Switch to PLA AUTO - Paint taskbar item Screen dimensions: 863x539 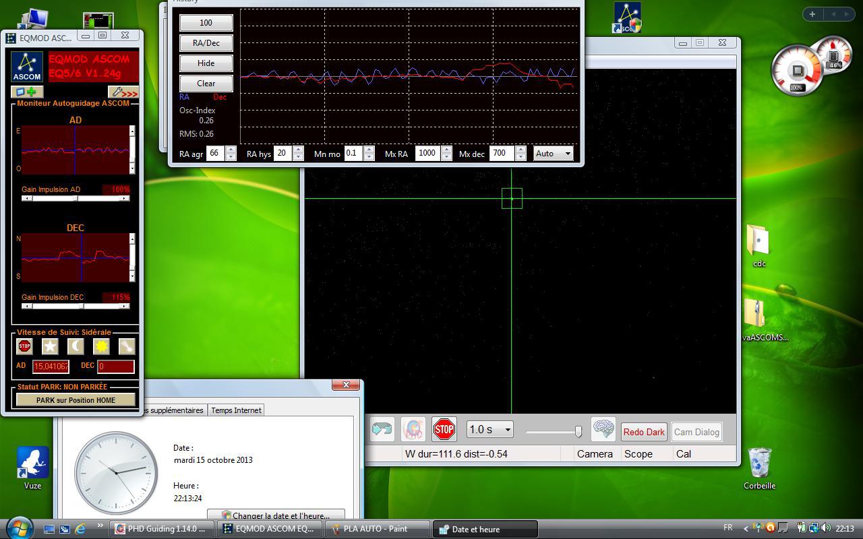pos(377,529)
